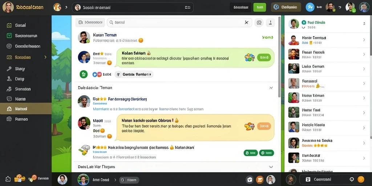
Task: Click the orange emoji icon in yellow bubble
Action: [x=250, y=126]
